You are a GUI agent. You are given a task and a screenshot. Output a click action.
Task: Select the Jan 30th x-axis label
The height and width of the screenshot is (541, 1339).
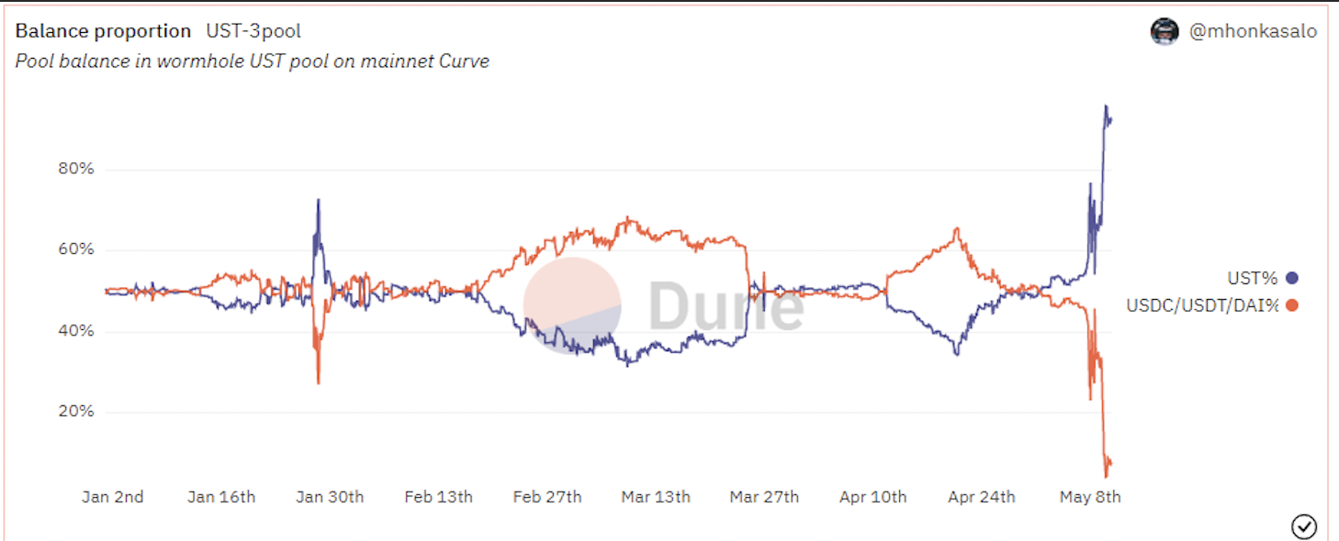[330, 497]
